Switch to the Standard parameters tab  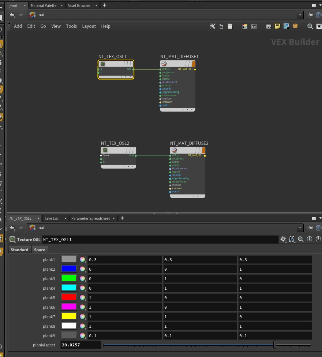pos(19,250)
